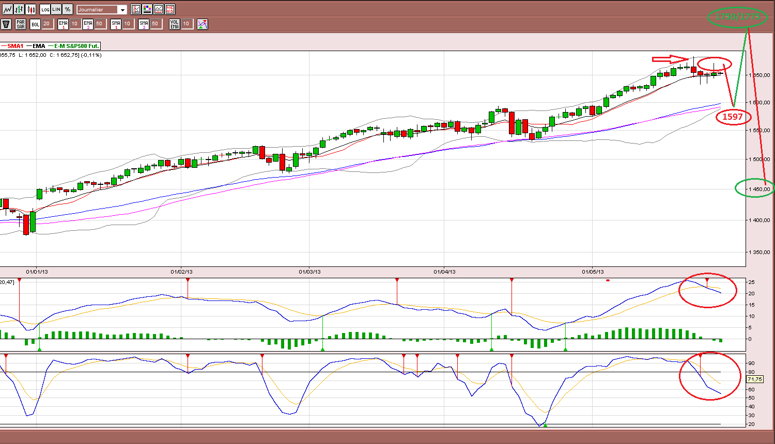Screen dimensions: 775x444
Task: Toggle the crossing-lines signal markers icon
Action: coord(203,24)
